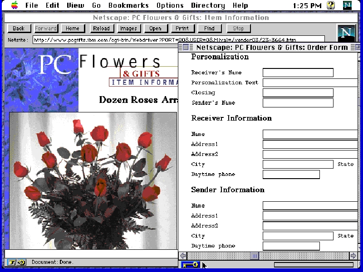Open the Bookmarks menu
Image resolution: width=363 pixels, height=272 pixels.
pos(128,5)
